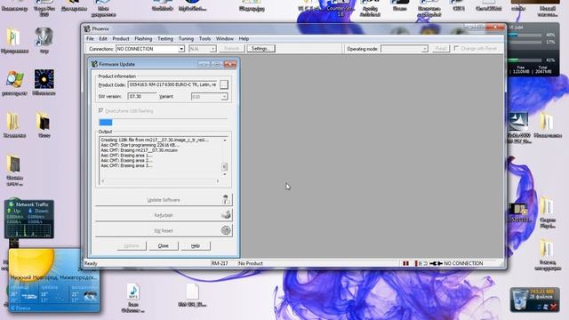Click the Close button in Firmware Update

click(x=164, y=245)
